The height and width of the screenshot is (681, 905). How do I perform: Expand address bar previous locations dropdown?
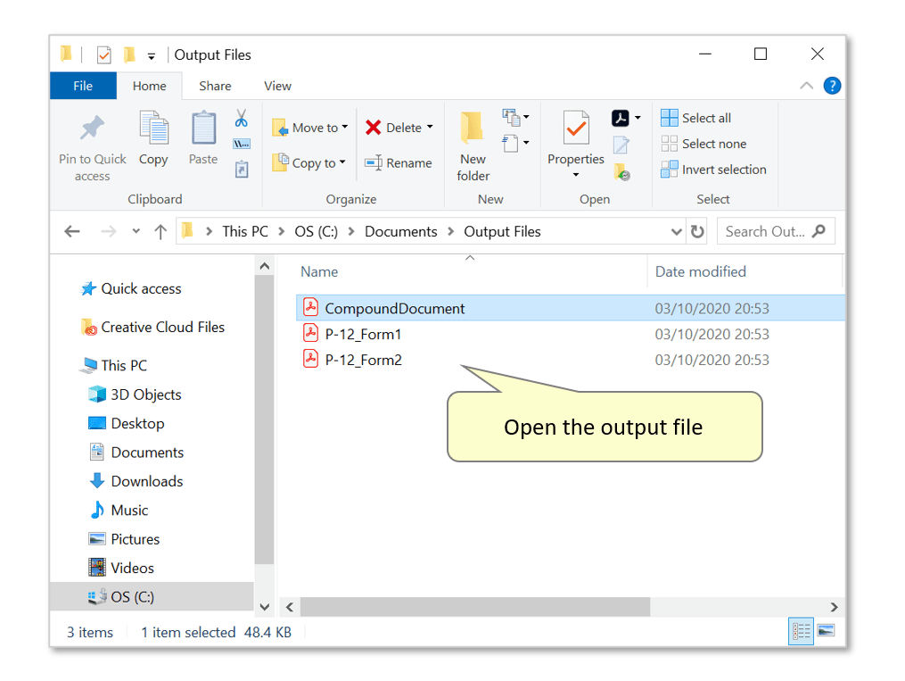tap(677, 232)
